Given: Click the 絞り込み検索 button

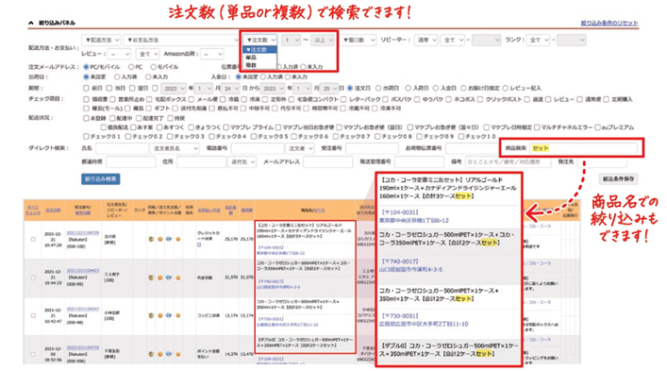Looking at the screenshot, I should 100,178.
